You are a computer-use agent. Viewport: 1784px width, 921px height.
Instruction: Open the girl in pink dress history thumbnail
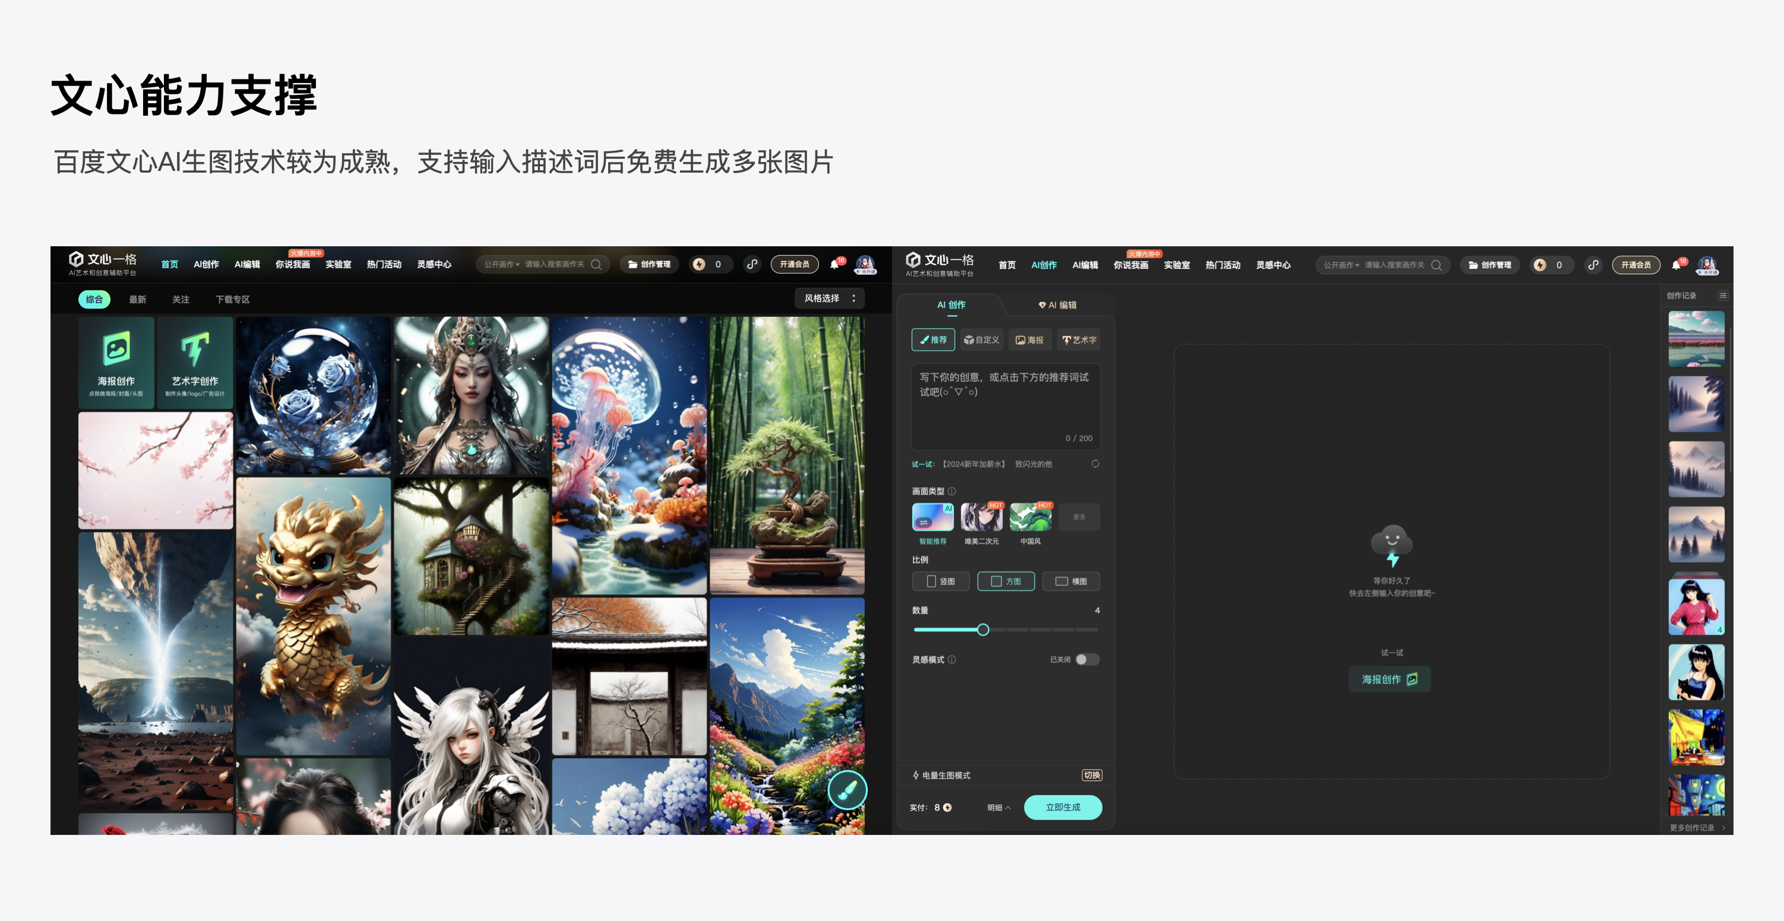[x=1696, y=606]
